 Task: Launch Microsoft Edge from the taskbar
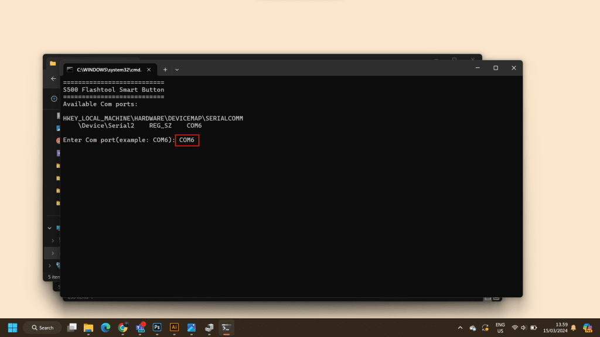(x=105, y=328)
